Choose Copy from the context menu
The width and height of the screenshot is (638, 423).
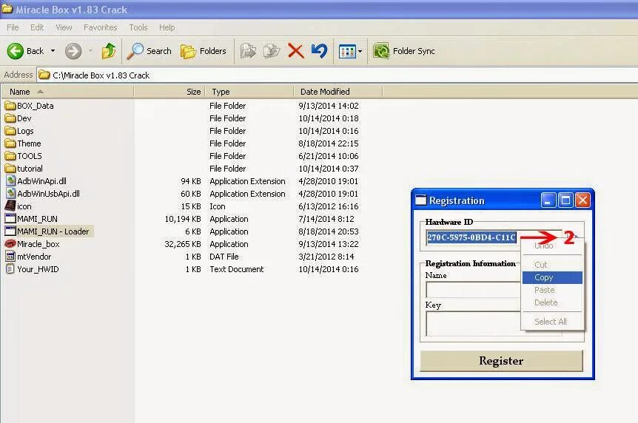click(x=552, y=277)
